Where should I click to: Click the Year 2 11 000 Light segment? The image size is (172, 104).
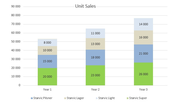point(95,33)
